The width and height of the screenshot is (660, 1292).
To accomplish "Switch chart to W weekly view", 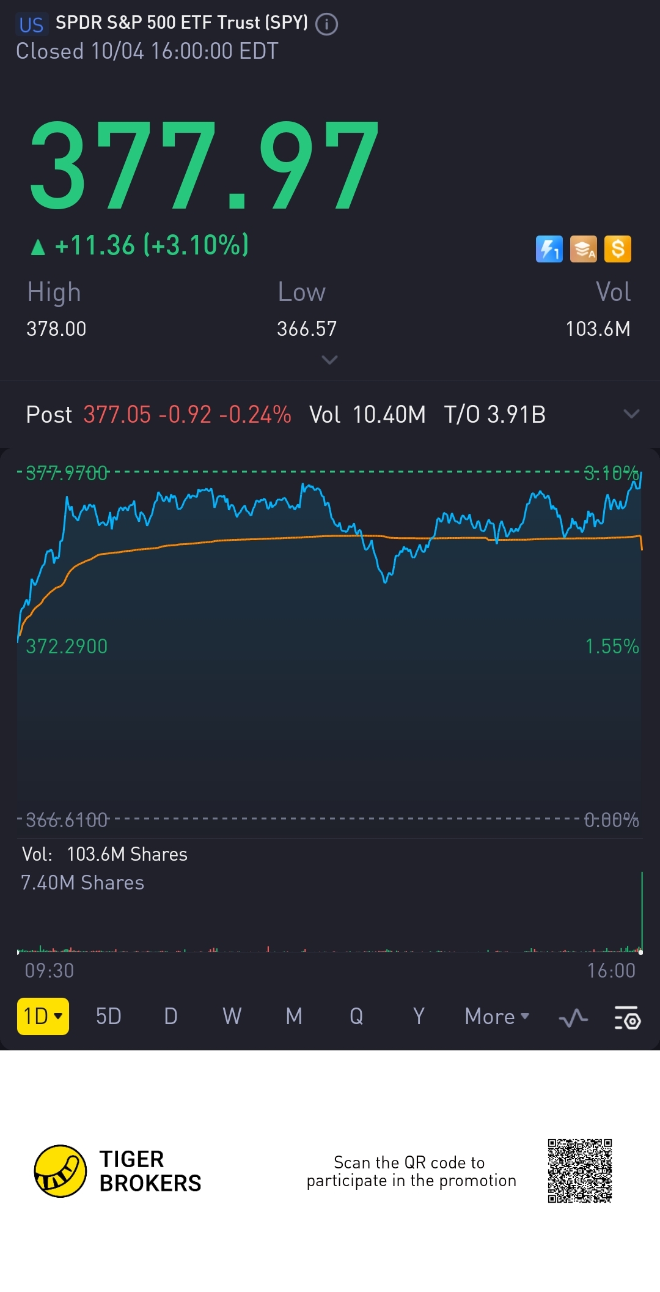I will click(232, 1017).
